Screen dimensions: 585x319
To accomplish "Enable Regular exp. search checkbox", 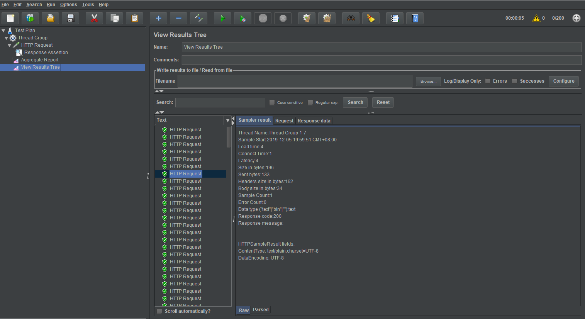I will (310, 102).
